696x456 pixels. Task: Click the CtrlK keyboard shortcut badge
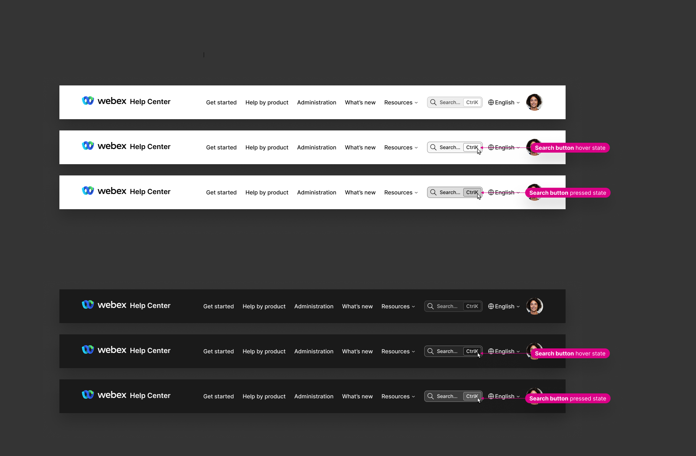(x=472, y=102)
